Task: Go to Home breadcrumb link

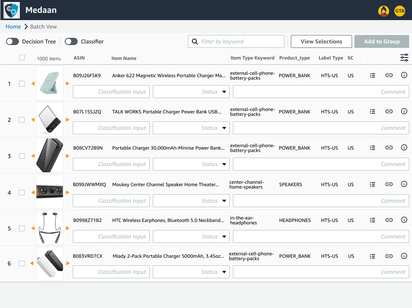Action: [13, 27]
